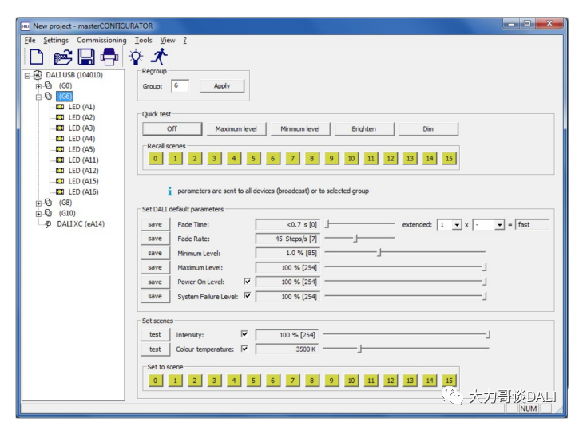Click the blue info icon
The image size is (575, 422).
(x=169, y=191)
